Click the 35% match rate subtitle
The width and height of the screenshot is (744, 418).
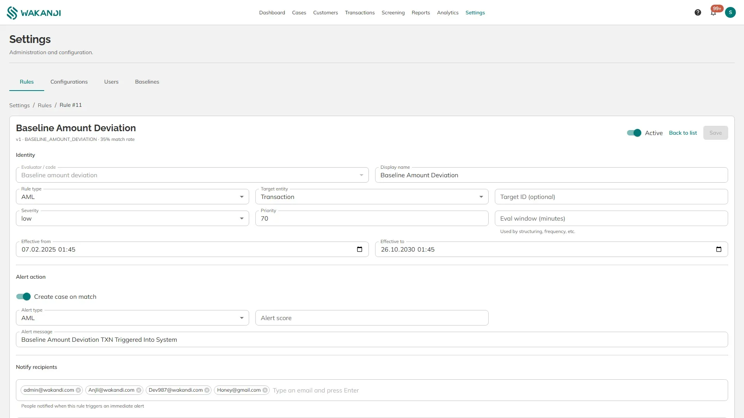(117, 139)
